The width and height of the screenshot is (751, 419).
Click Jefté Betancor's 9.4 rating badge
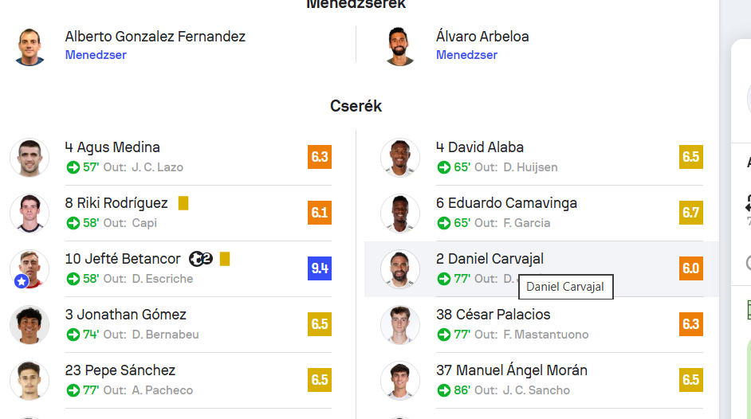(x=320, y=268)
